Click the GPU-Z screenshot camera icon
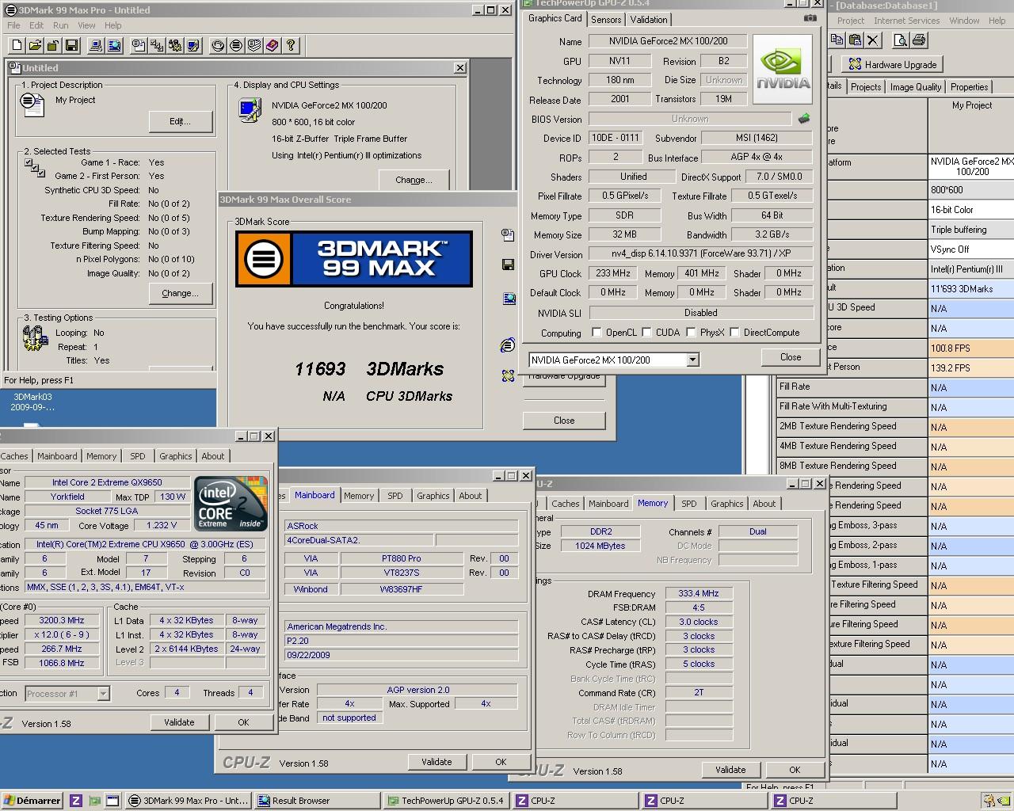The image size is (1014, 811). [x=810, y=17]
